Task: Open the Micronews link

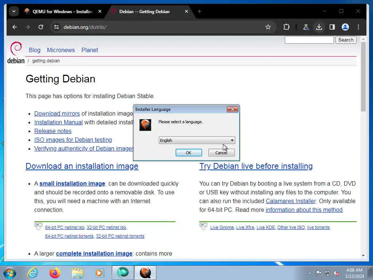Action: (61, 50)
